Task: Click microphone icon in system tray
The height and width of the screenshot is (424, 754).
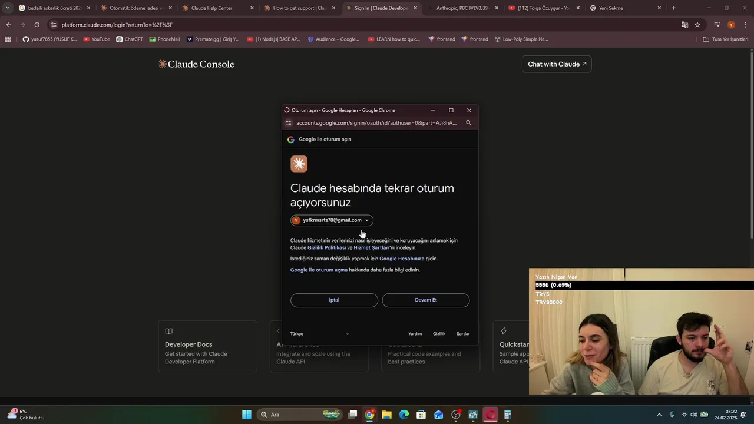Action: click(x=672, y=415)
